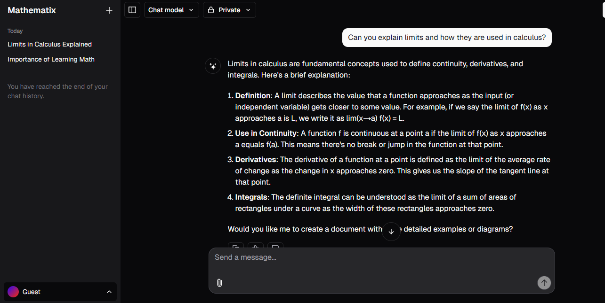Click the send message arrow button
605x303 pixels.
544,283
